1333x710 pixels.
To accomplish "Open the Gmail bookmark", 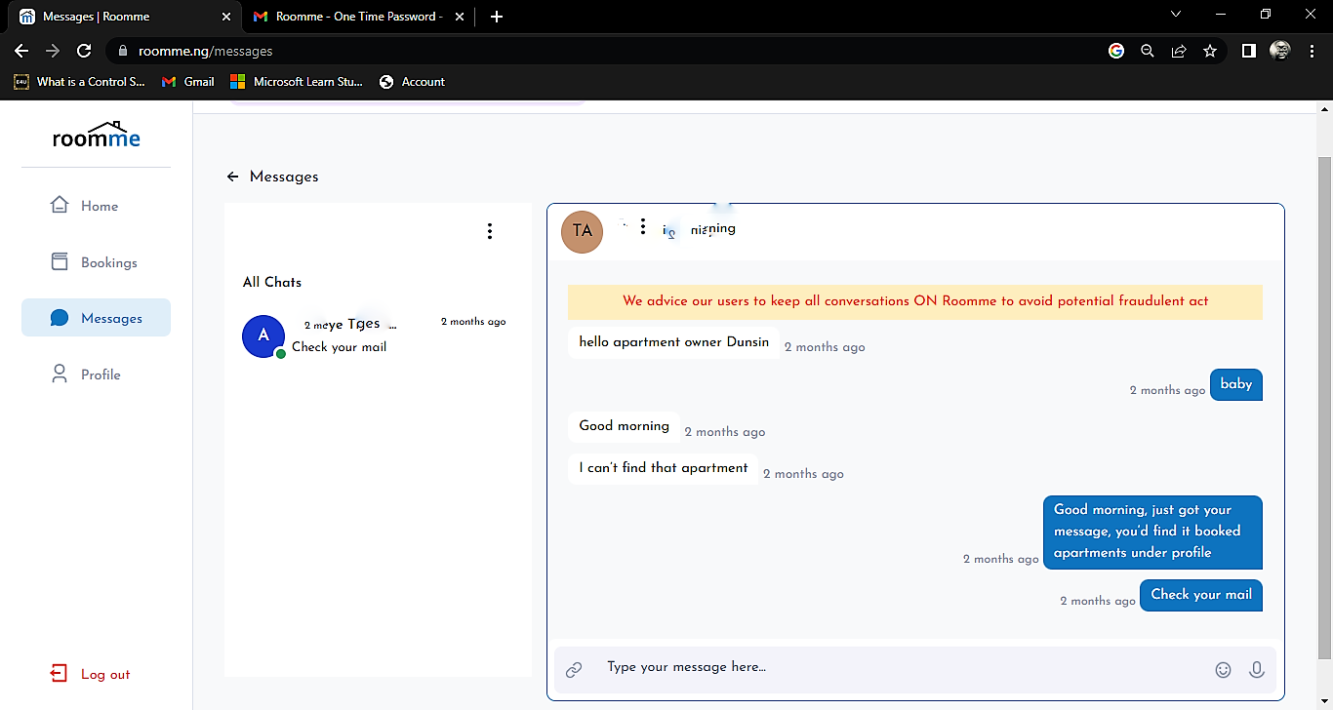I will tap(188, 82).
